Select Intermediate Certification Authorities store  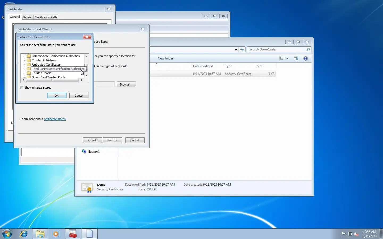point(56,56)
